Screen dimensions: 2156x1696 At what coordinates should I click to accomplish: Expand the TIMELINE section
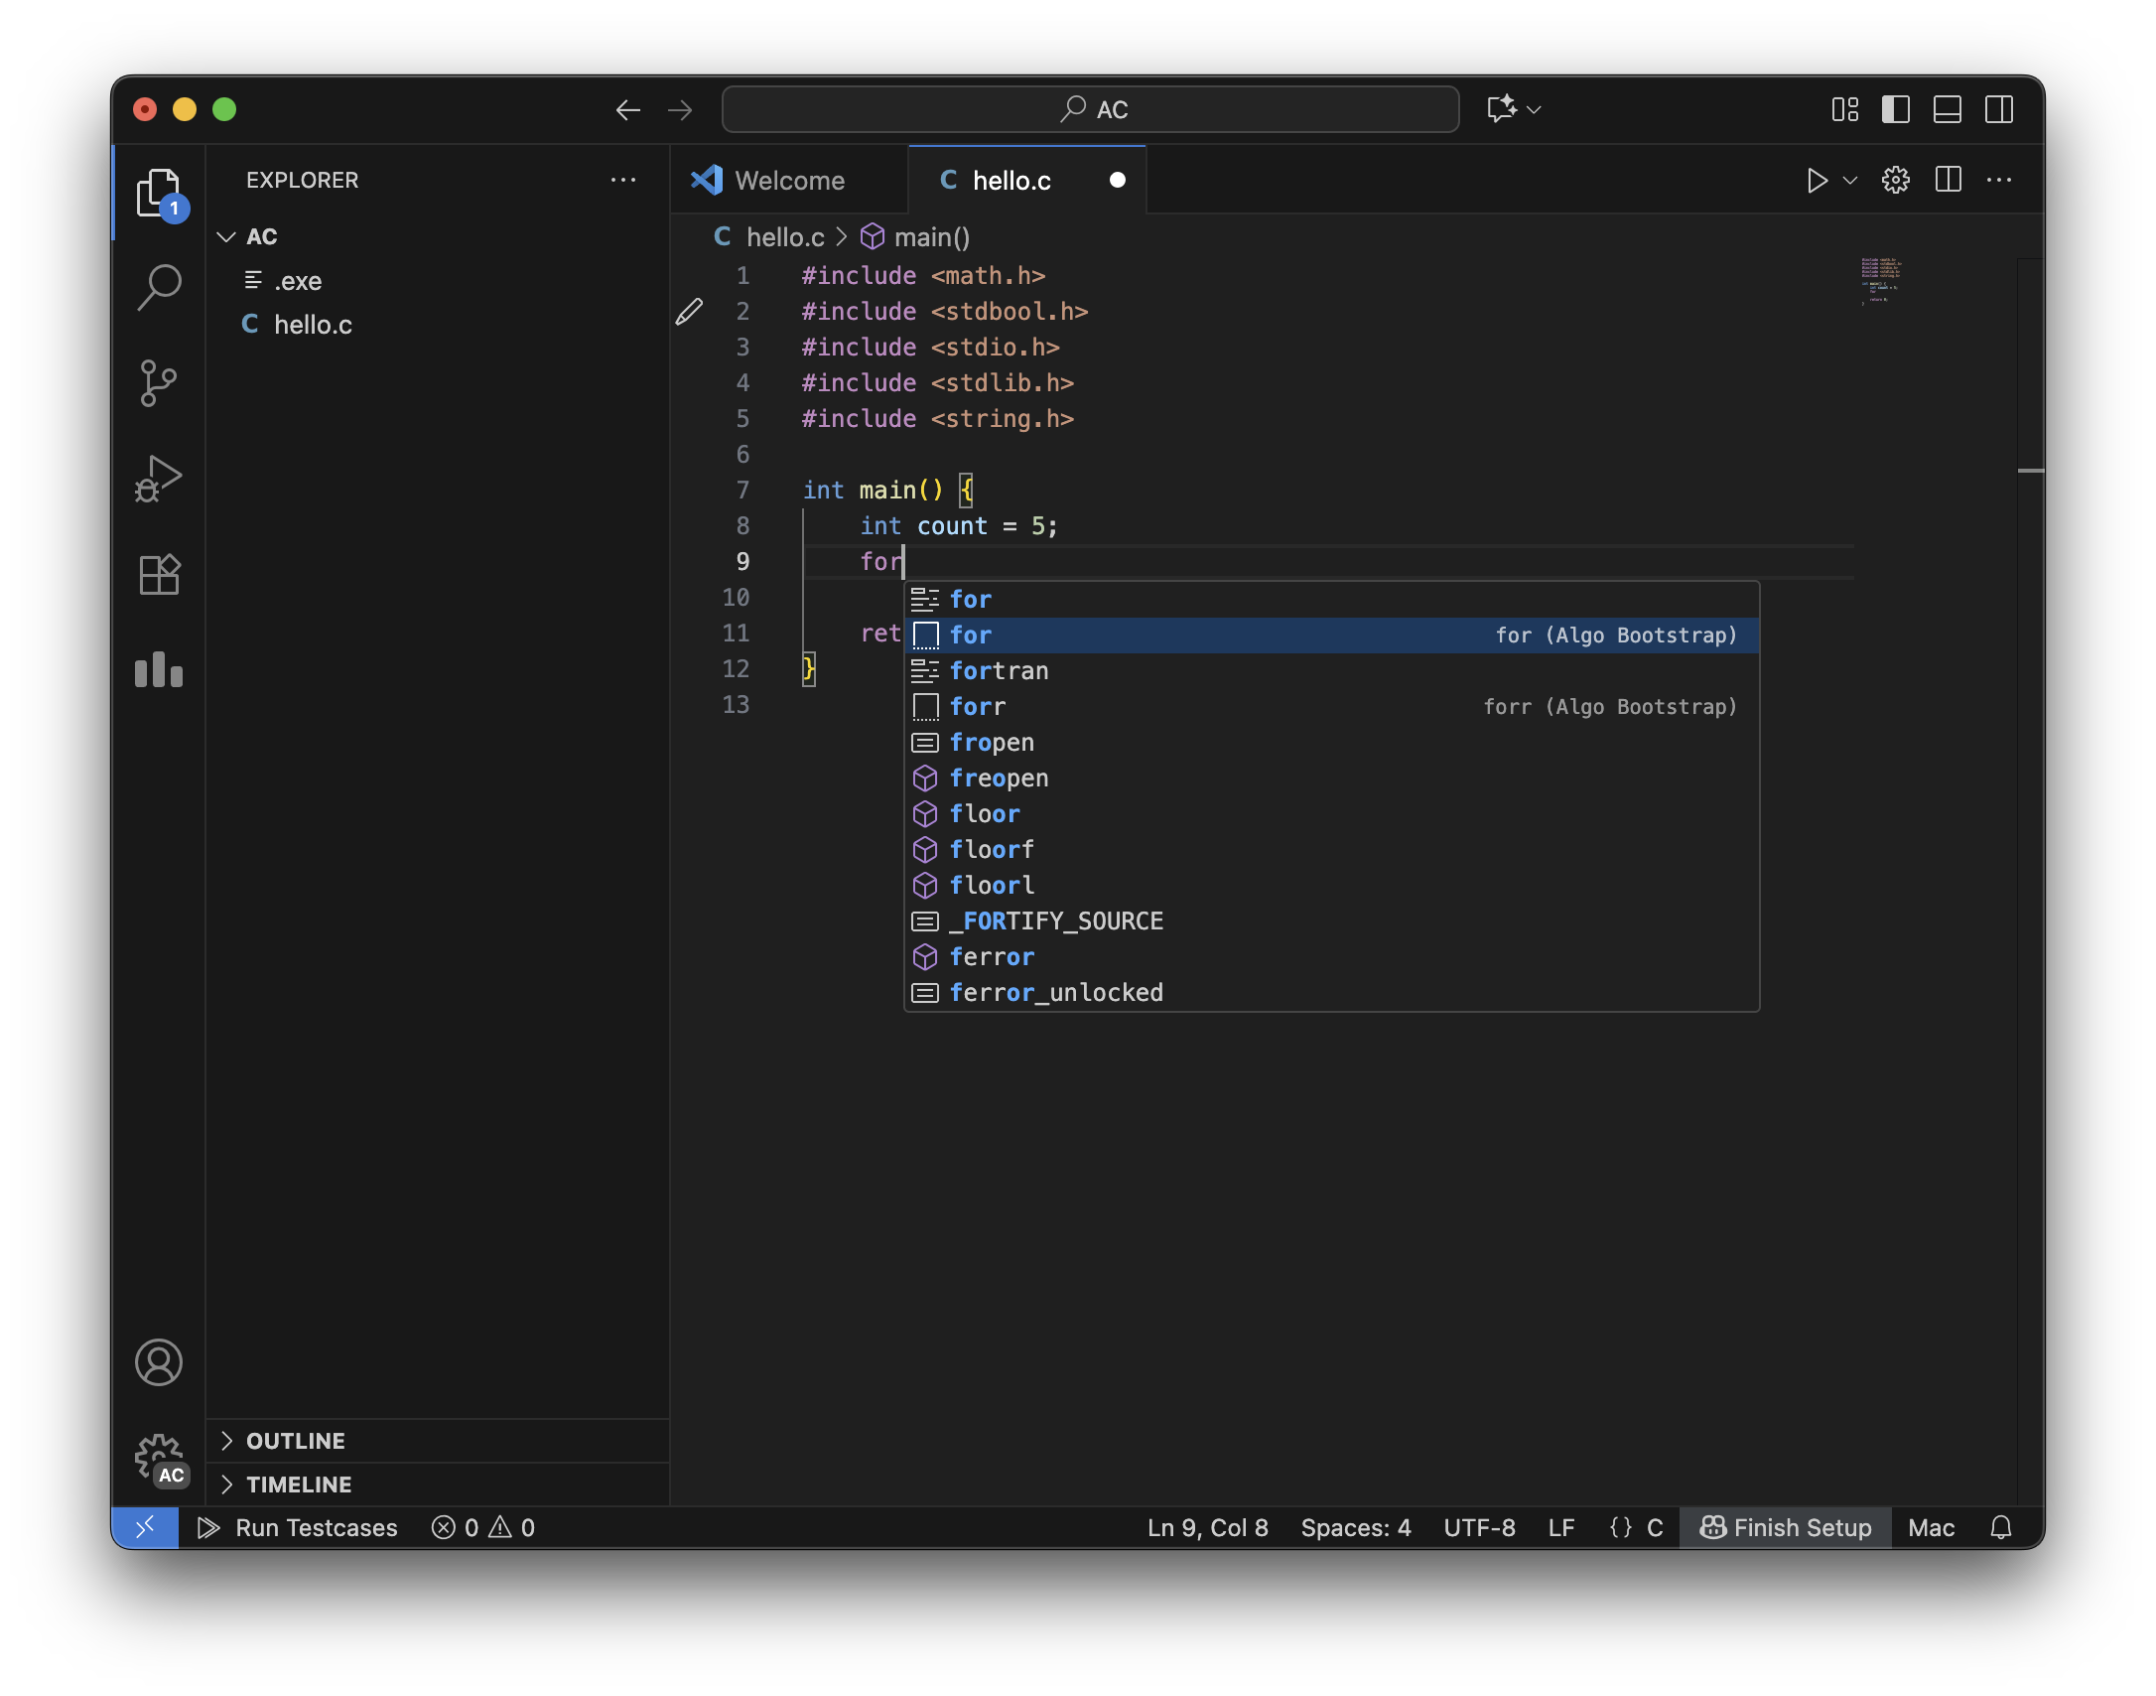pyautogui.click(x=298, y=1484)
